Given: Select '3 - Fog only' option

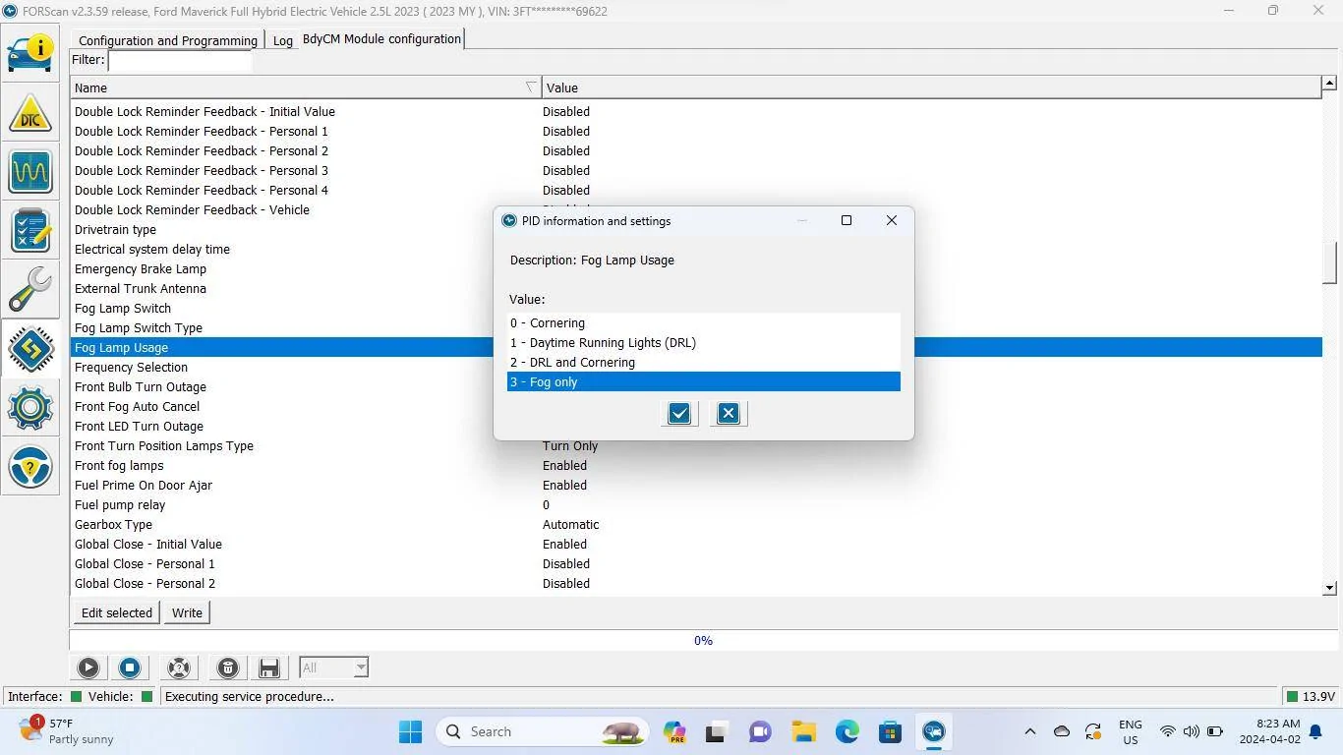Looking at the screenshot, I should 704,381.
